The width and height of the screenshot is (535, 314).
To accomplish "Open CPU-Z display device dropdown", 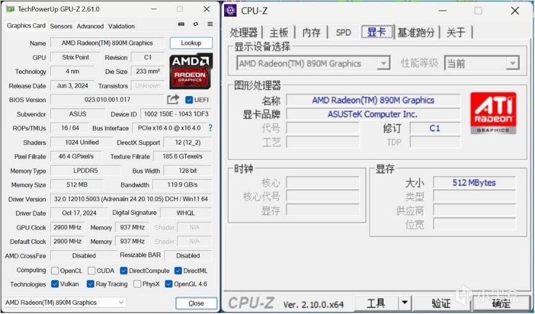I will pyautogui.click(x=313, y=64).
